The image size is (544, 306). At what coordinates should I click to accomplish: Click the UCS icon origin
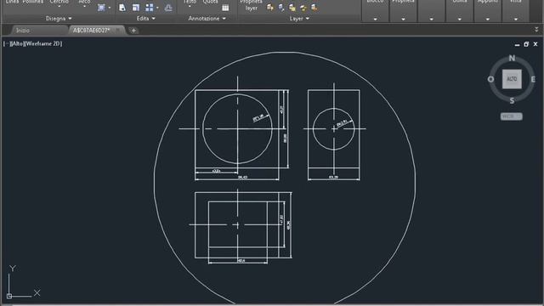pyautogui.click(x=9, y=296)
